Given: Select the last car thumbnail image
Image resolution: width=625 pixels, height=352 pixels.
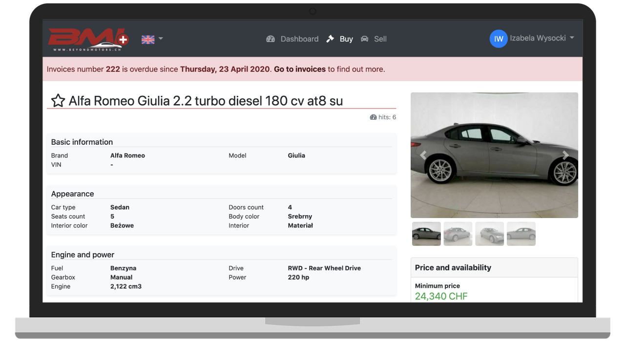Looking at the screenshot, I should click(521, 234).
